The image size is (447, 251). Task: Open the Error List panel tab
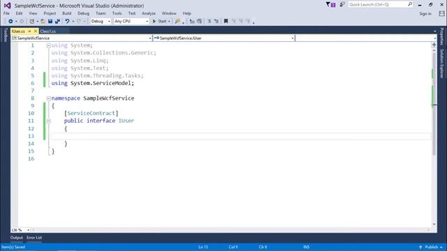tap(34, 238)
